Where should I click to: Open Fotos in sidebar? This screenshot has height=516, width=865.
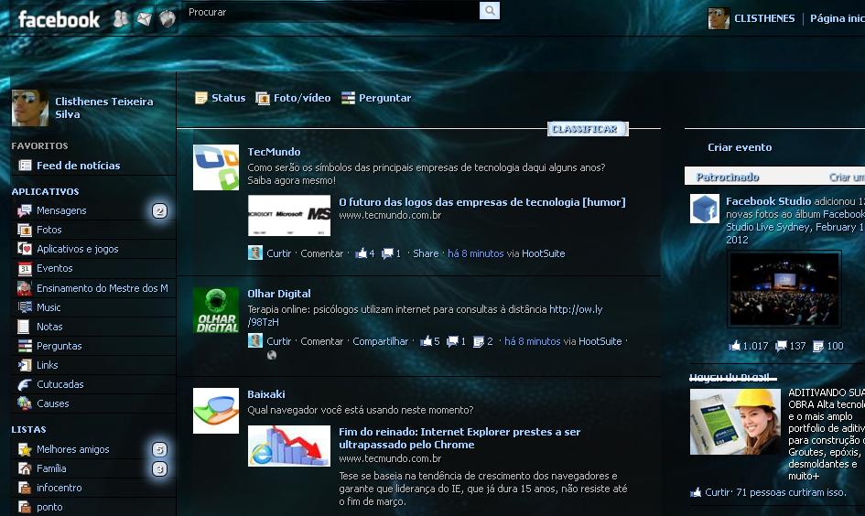click(49, 230)
